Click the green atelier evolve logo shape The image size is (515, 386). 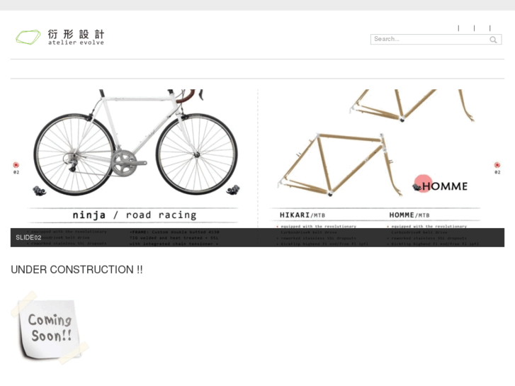click(x=28, y=37)
